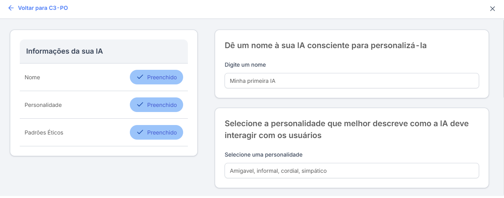
Task: Select the Padrões Éticos item in the info list
Action: tap(44, 133)
